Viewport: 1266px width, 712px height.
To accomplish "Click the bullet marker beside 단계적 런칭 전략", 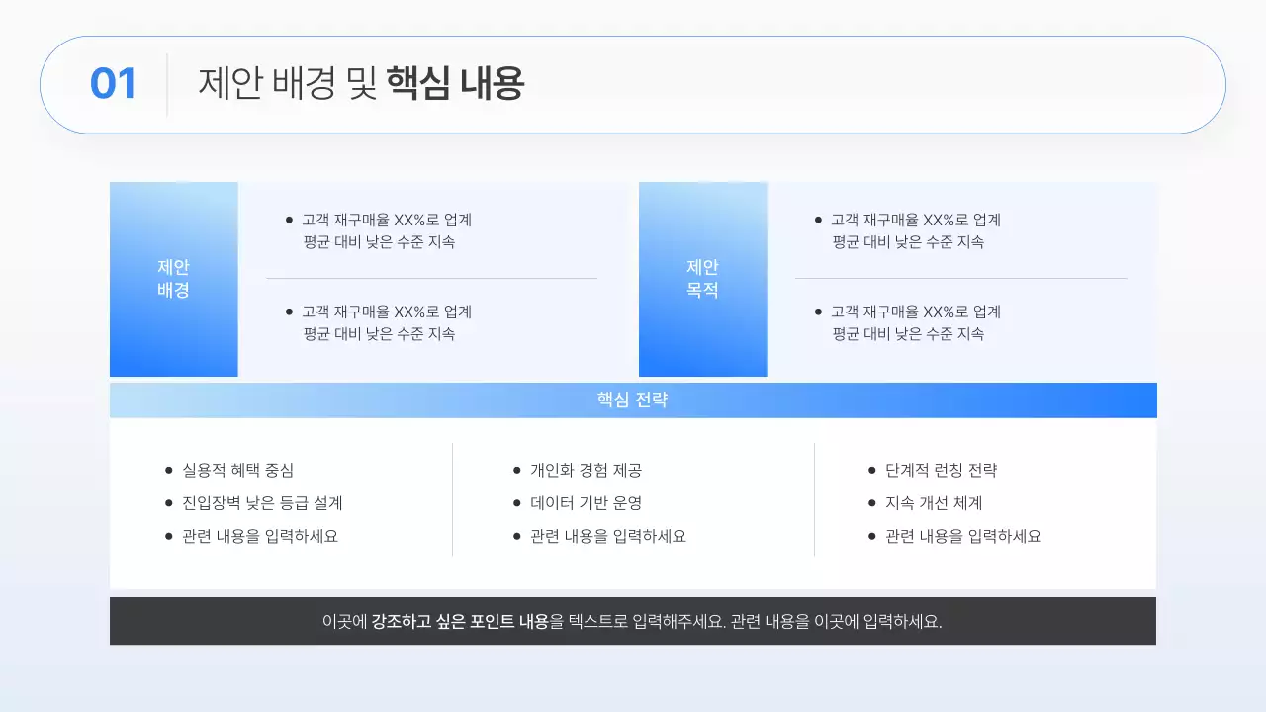I will coord(869,470).
